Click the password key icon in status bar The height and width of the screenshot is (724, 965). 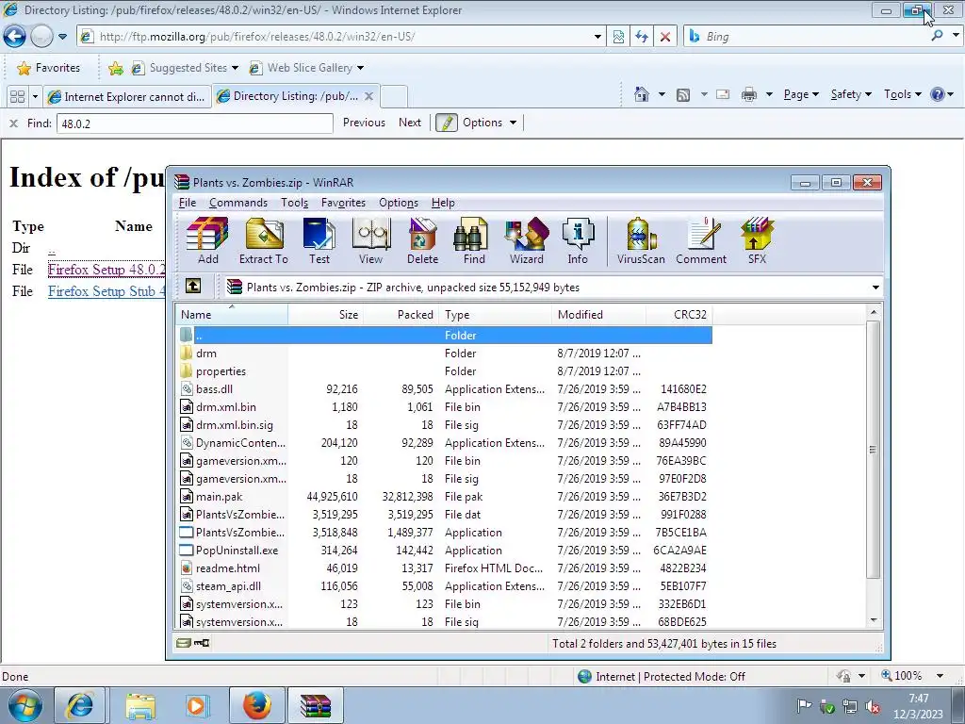(202, 643)
